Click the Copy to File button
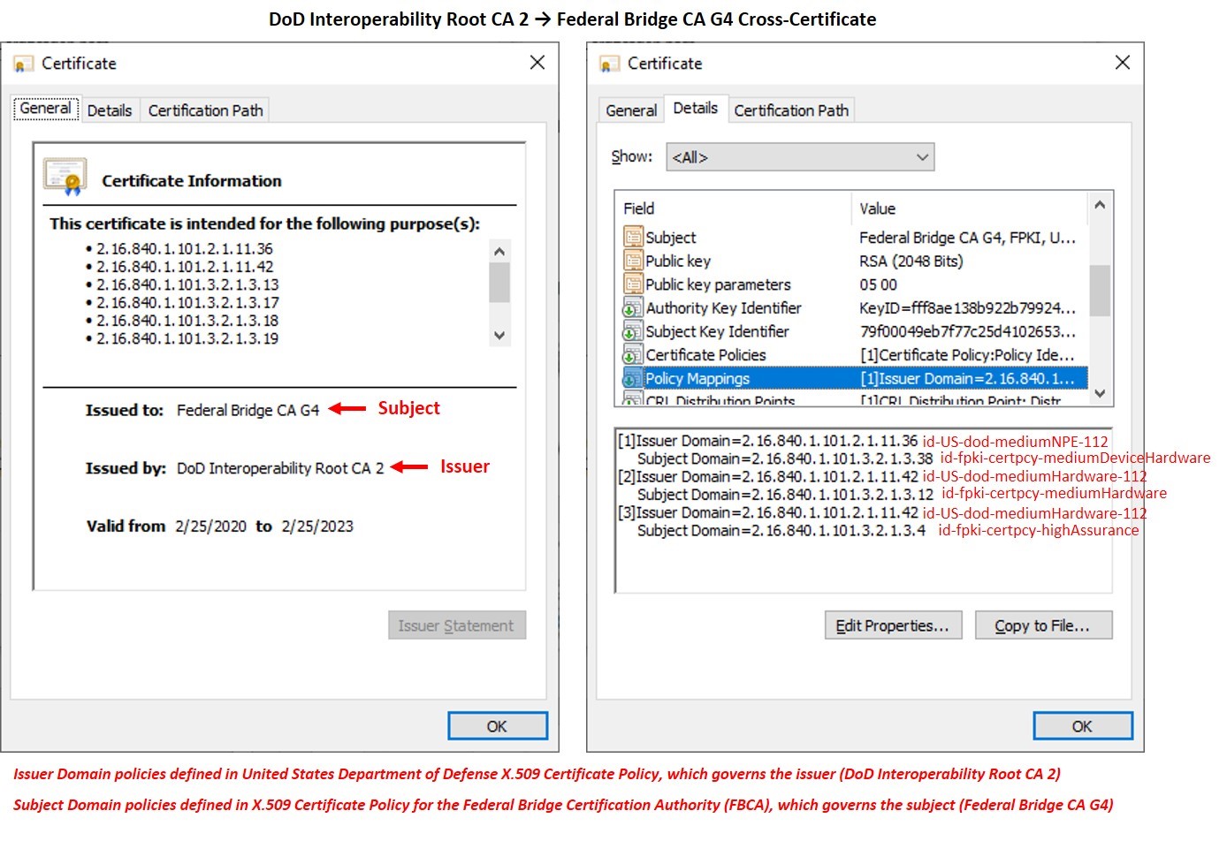Screen dimensions: 1227x841 pyautogui.click(x=1043, y=625)
